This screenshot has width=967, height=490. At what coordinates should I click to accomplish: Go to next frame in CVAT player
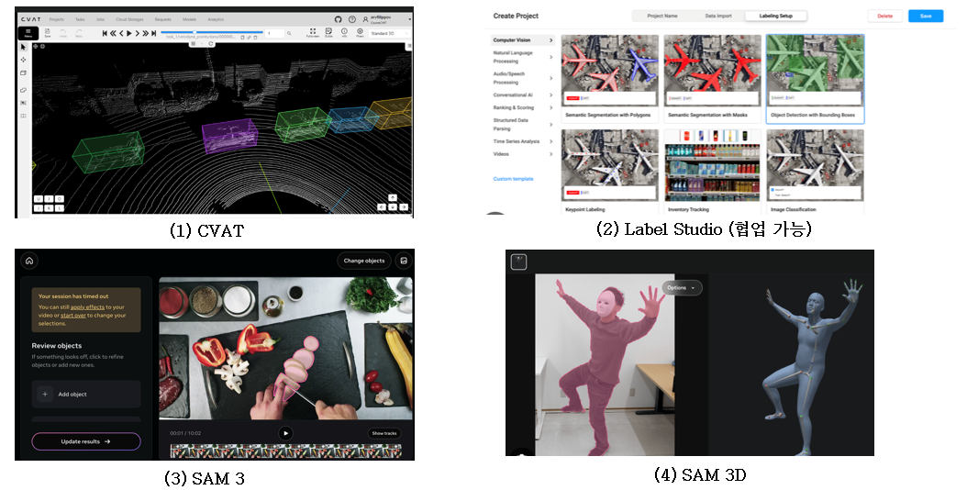click(x=137, y=33)
